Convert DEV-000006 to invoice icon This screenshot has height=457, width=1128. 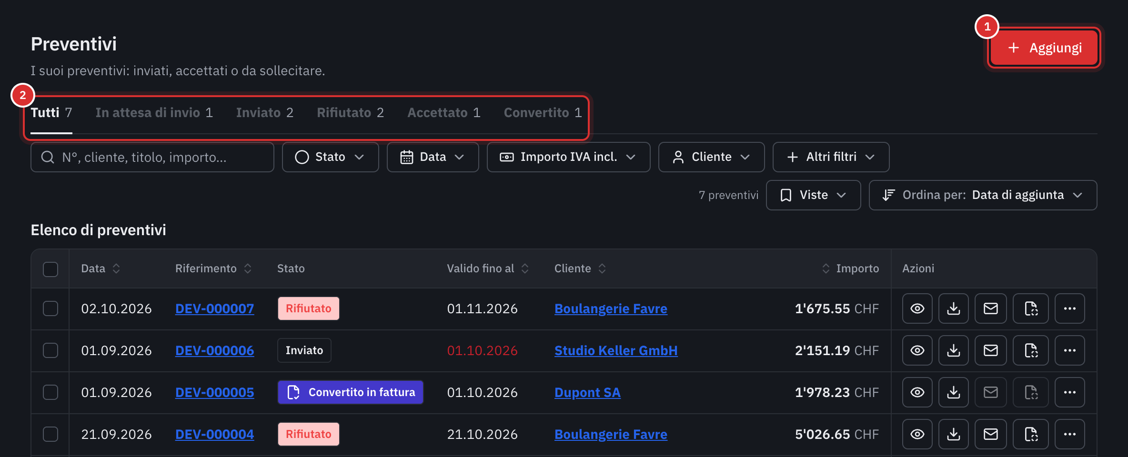(1030, 350)
